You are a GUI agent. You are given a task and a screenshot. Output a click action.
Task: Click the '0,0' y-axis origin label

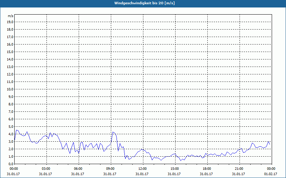click(x=11, y=164)
